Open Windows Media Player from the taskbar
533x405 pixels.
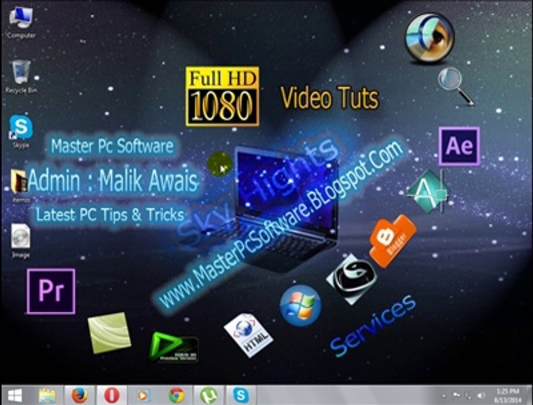(x=144, y=396)
